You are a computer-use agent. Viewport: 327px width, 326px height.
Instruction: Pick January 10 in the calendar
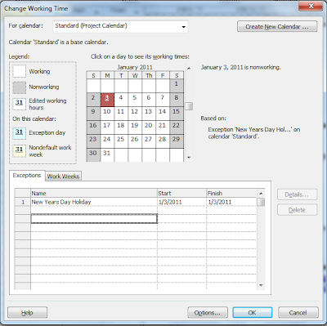[107, 114]
